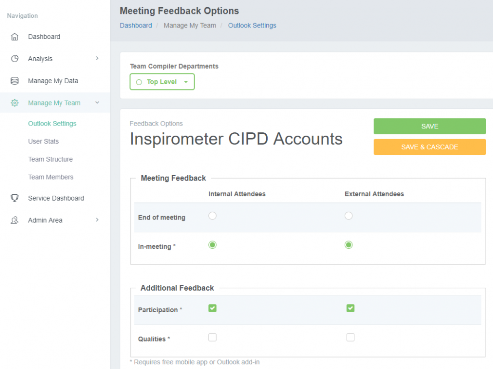
Task: Open the Navigation sidebar Dashboard entry
Action: click(44, 37)
